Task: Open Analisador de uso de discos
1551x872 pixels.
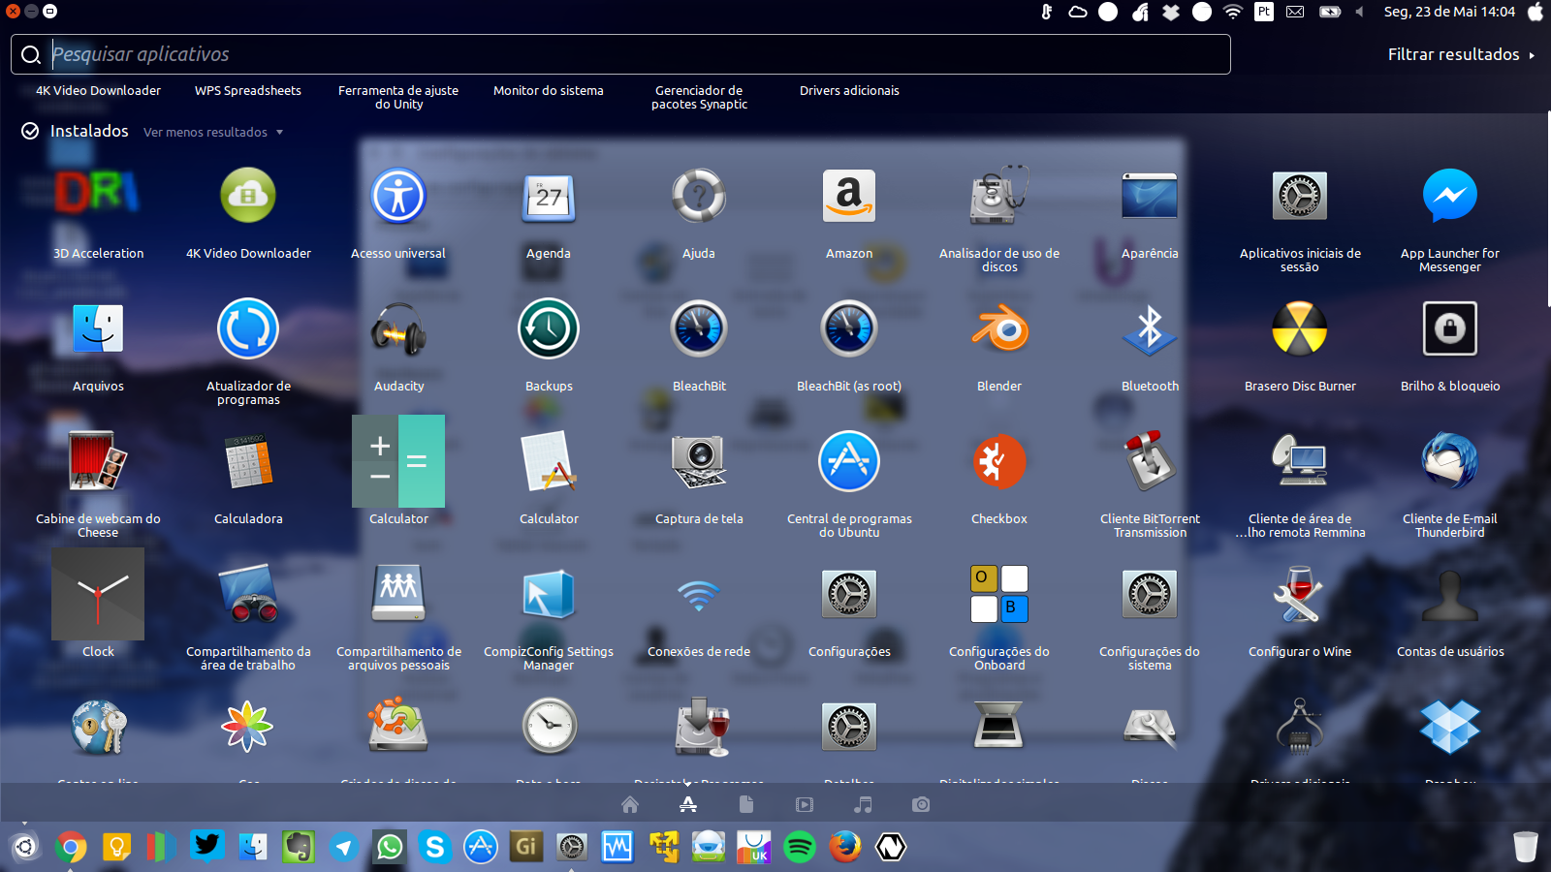Action: coord(999,196)
